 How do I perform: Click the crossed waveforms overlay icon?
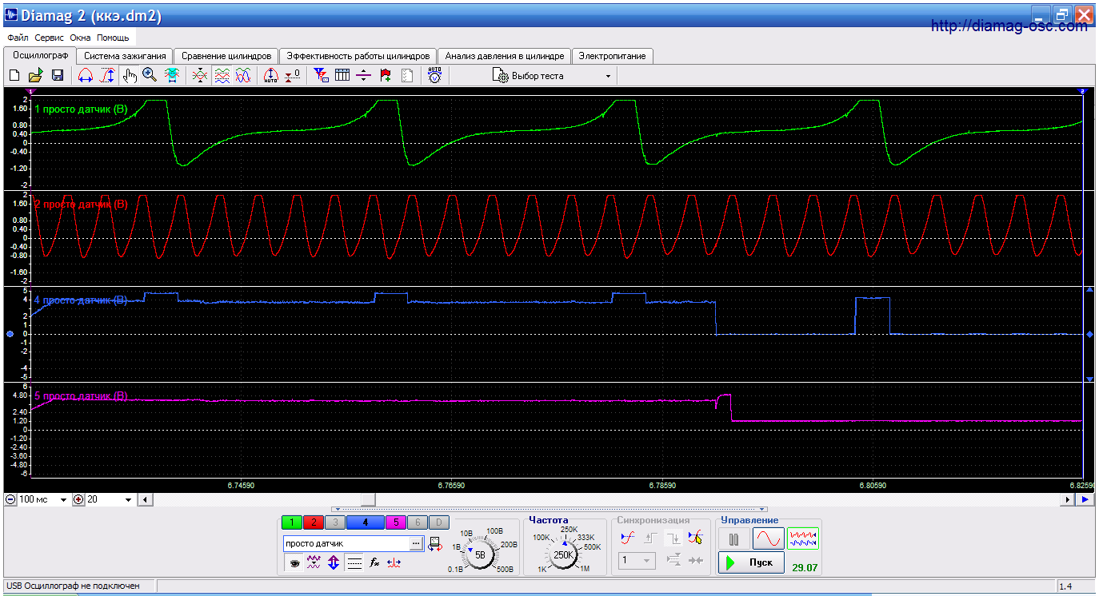(x=200, y=76)
